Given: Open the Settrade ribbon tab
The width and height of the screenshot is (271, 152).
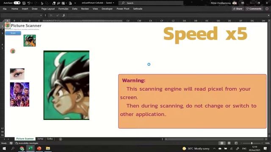Looking at the screenshot, I should point(138,9).
